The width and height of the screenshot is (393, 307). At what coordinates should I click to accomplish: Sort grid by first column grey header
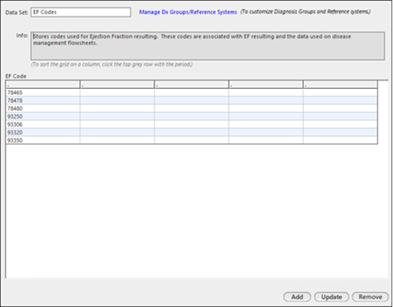tap(43, 85)
